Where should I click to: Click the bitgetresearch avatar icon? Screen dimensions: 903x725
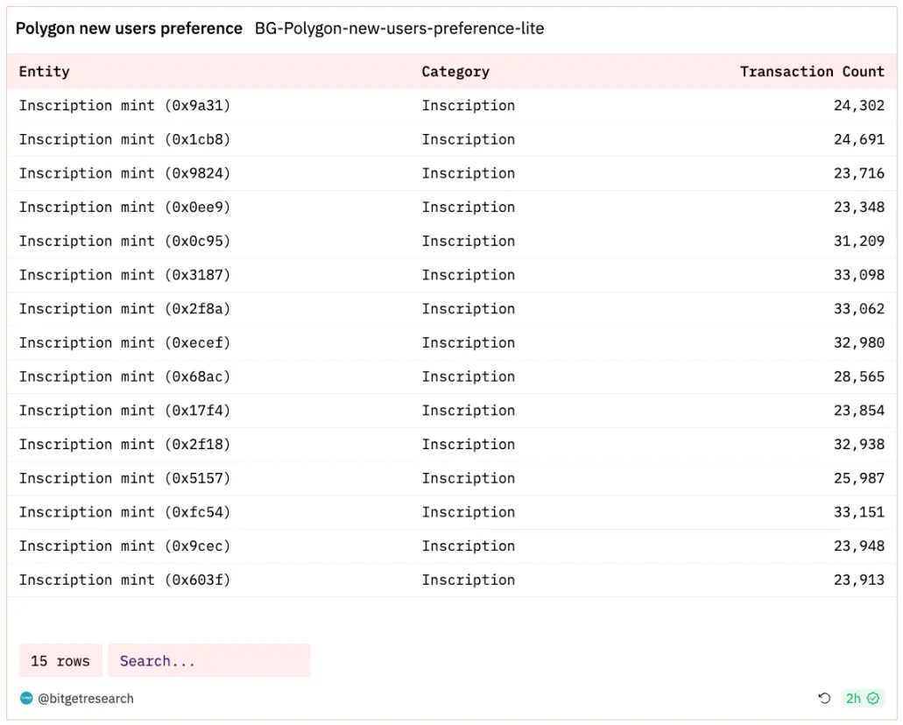pos(26,698)
